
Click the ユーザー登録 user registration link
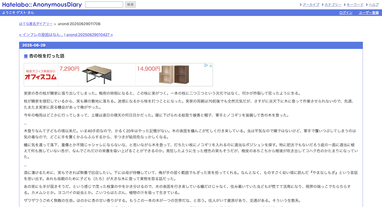pos(368,13)
